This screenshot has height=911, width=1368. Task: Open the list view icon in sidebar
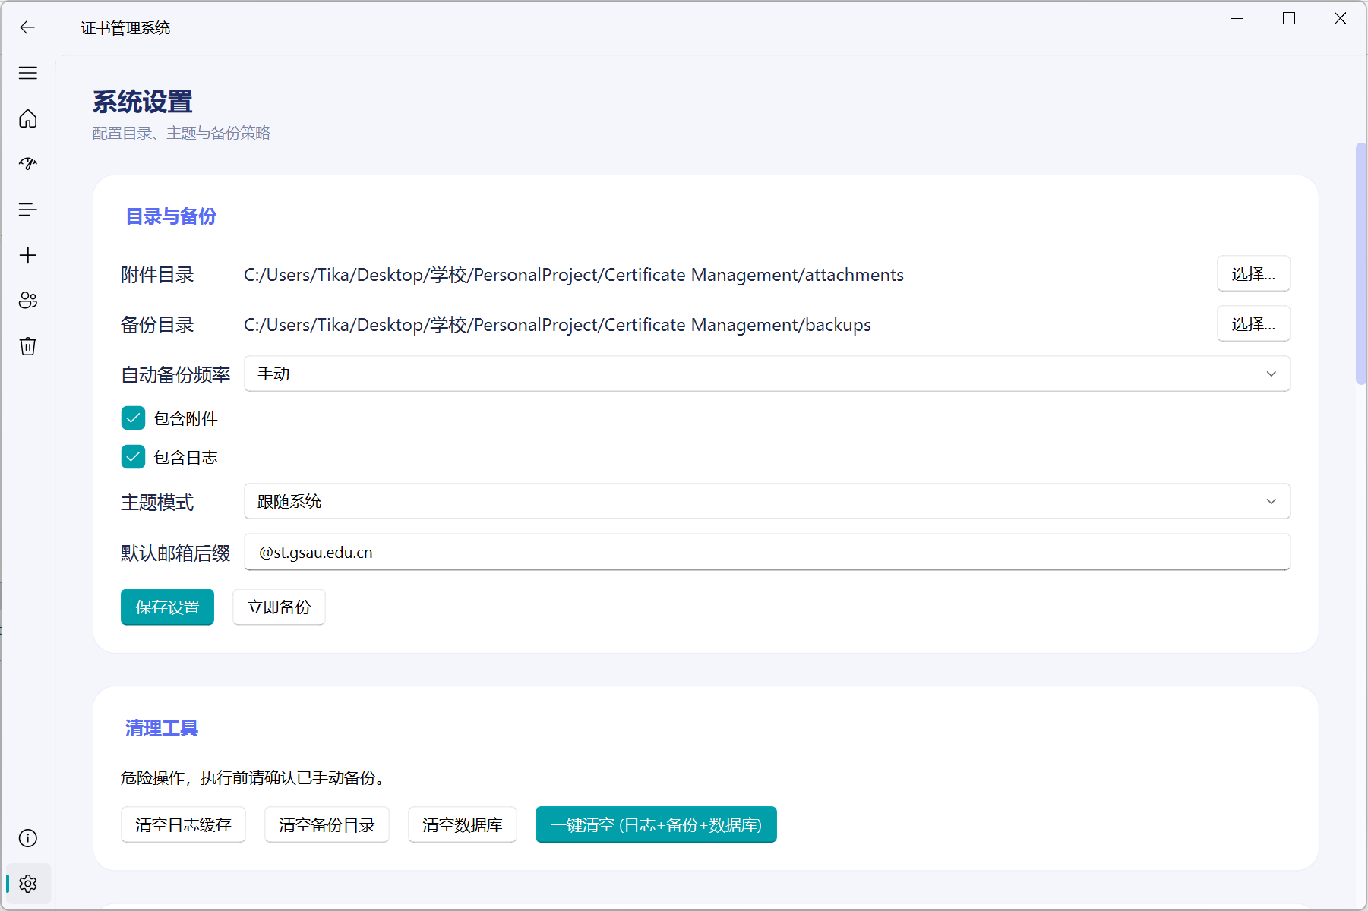[x=28, y=210]
